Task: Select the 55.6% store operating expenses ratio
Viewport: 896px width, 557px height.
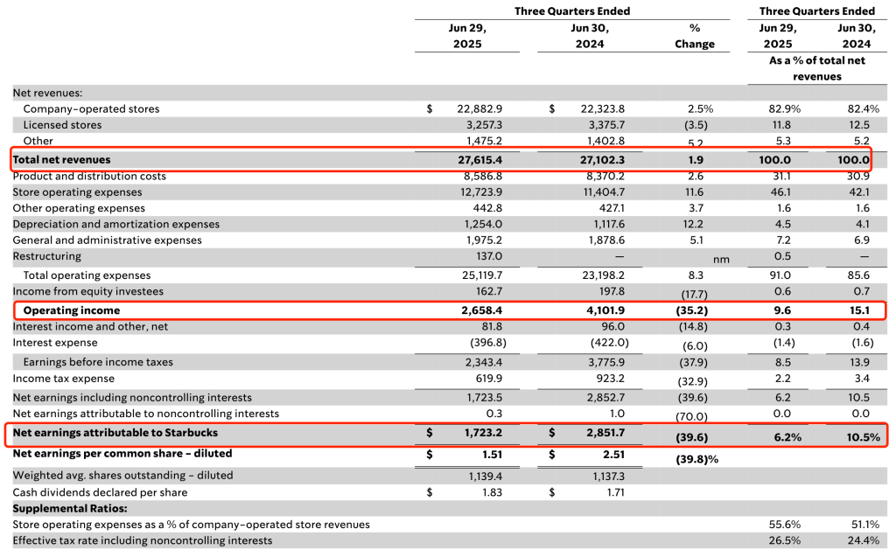Action: (x=785, y=525)
